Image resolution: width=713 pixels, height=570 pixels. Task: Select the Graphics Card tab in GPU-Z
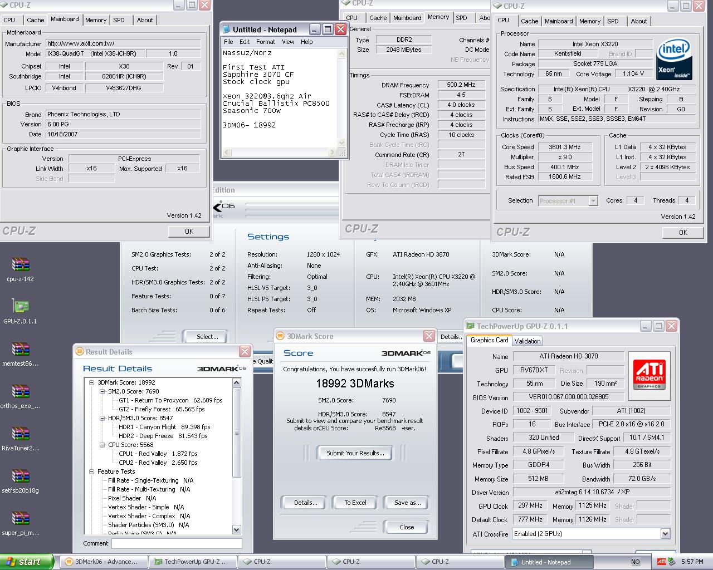tap(490, 340)
